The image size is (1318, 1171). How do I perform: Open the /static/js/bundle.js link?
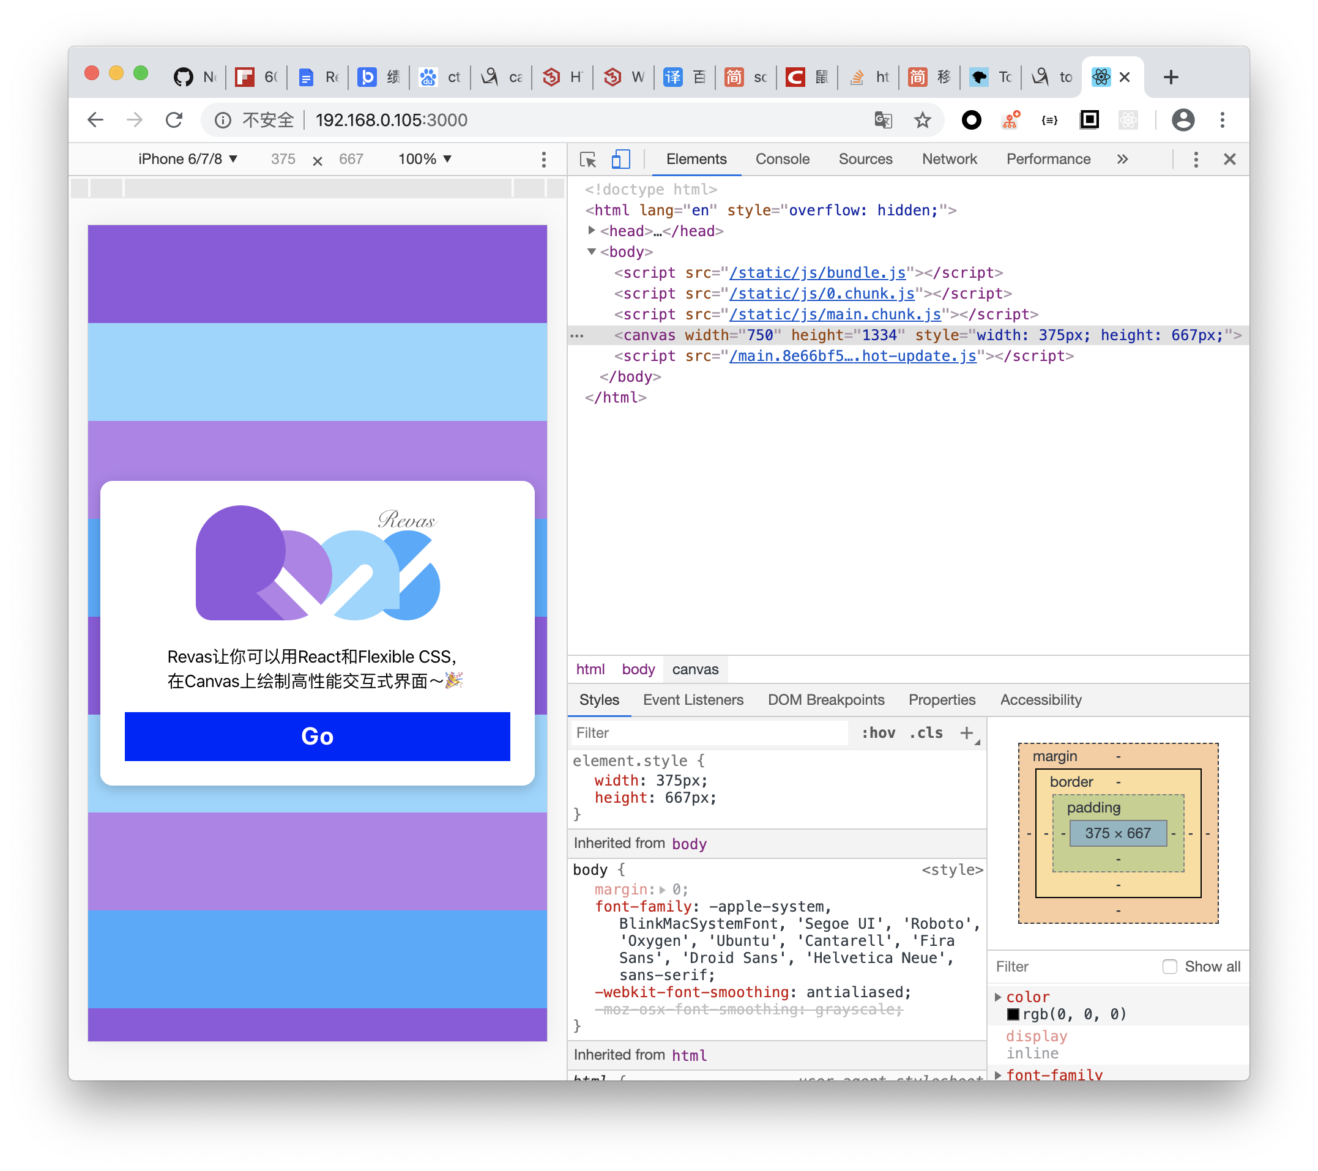coord(816,272)
